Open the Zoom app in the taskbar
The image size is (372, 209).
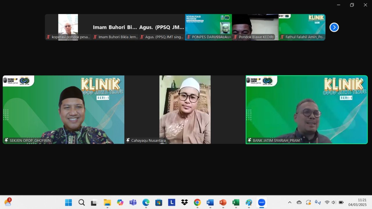click(x=262, y=202)
